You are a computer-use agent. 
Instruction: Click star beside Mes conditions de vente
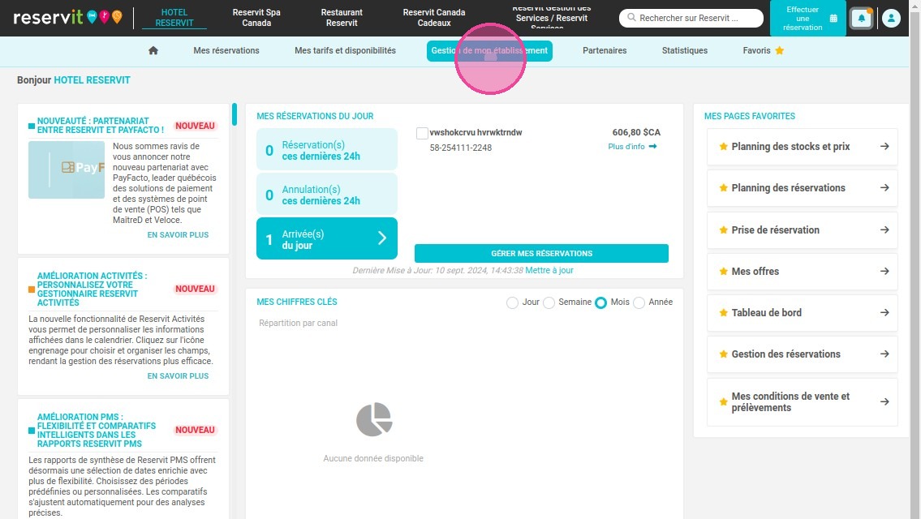pos(724,402)
